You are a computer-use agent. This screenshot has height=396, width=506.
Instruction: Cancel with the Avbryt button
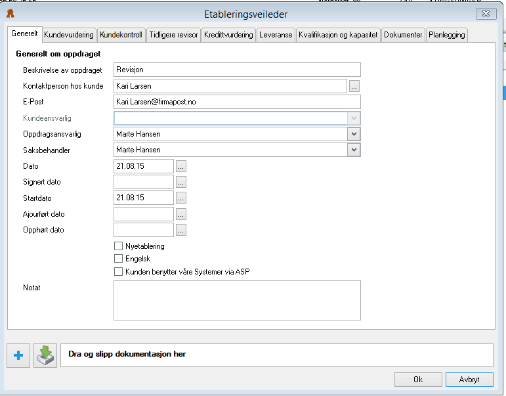[469, 380]
